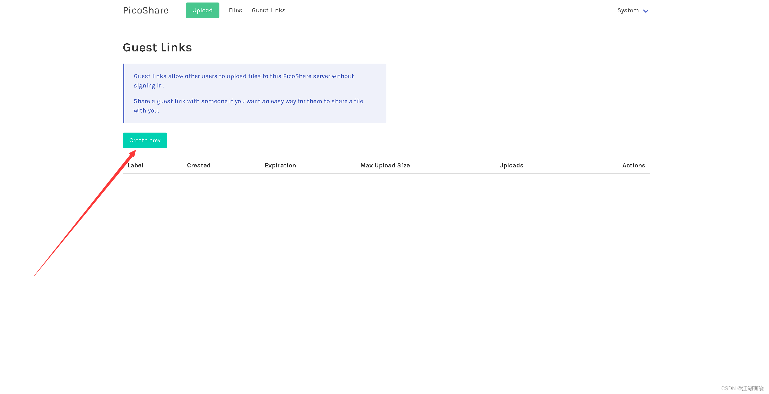The height and width of the screenshot is (394, 769).
Task: Click the Label column header
Action: coord(135,165)
